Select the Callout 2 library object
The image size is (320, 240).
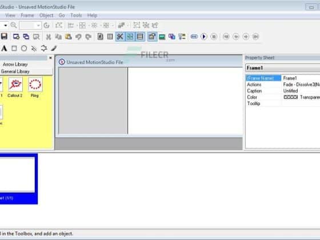[x=15, y=87]
